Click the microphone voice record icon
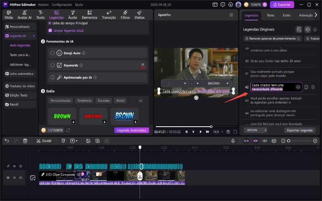322x201 pixels. coord(233,141)
